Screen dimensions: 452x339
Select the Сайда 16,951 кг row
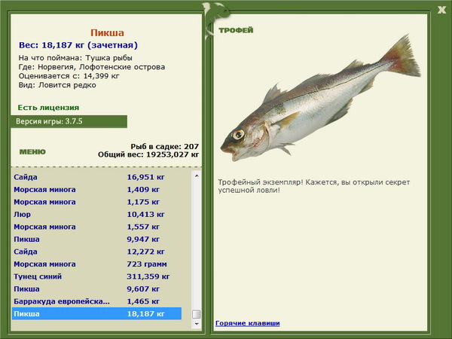click(x=97, y=177)
